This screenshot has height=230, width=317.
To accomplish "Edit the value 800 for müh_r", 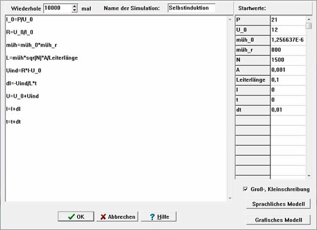I will coord(288,50).
